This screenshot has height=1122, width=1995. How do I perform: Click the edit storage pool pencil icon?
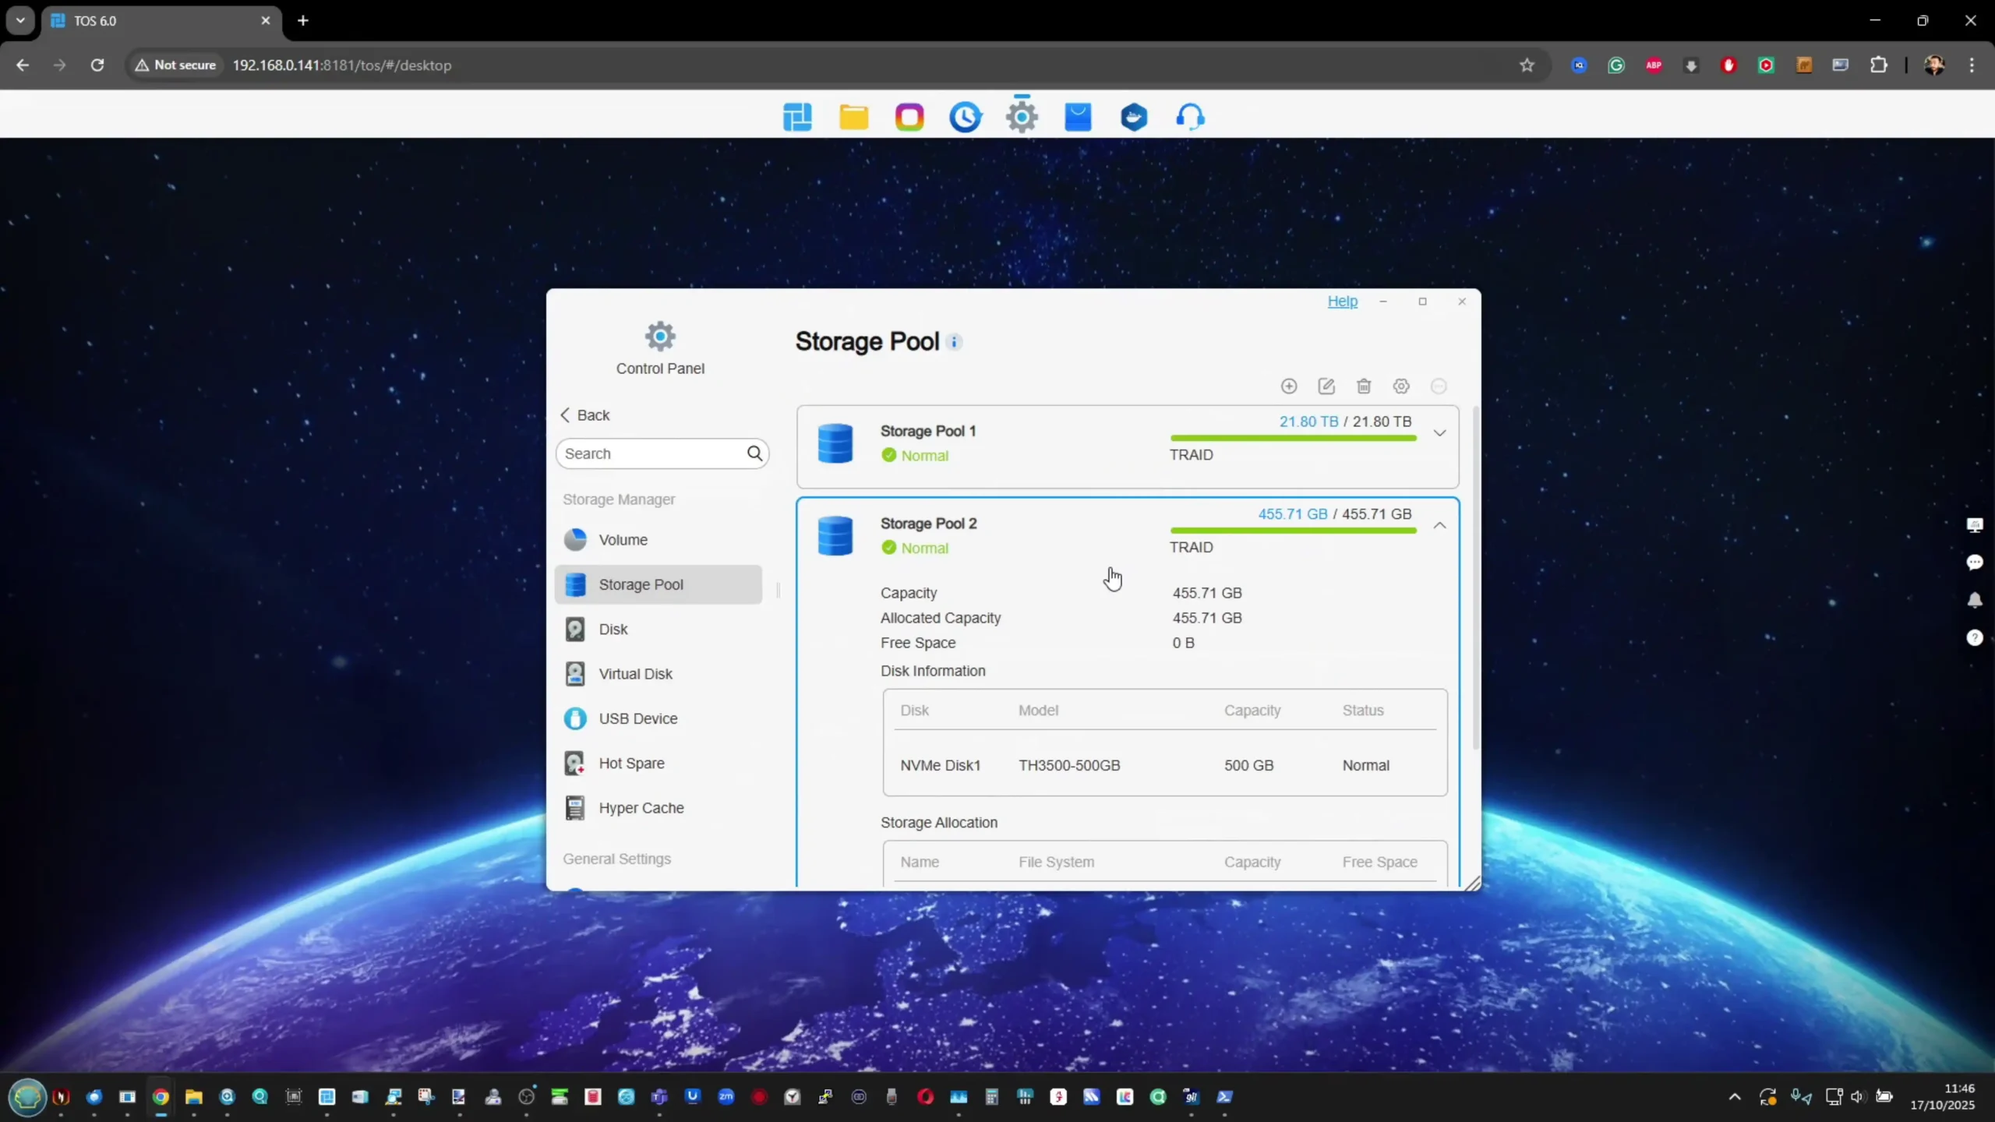click(x=1326, y=386)
